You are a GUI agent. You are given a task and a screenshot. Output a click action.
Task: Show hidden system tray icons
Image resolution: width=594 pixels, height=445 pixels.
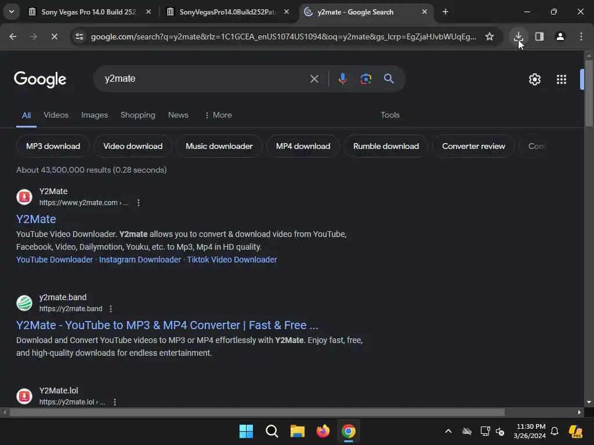pos(448,431)
